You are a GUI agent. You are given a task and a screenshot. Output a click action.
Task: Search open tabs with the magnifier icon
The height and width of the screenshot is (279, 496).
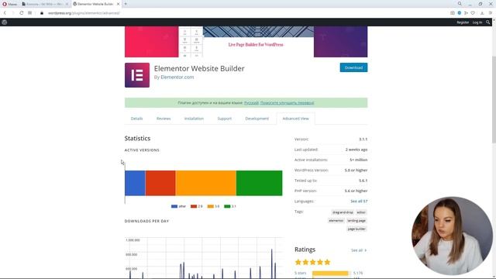[460, 4]
